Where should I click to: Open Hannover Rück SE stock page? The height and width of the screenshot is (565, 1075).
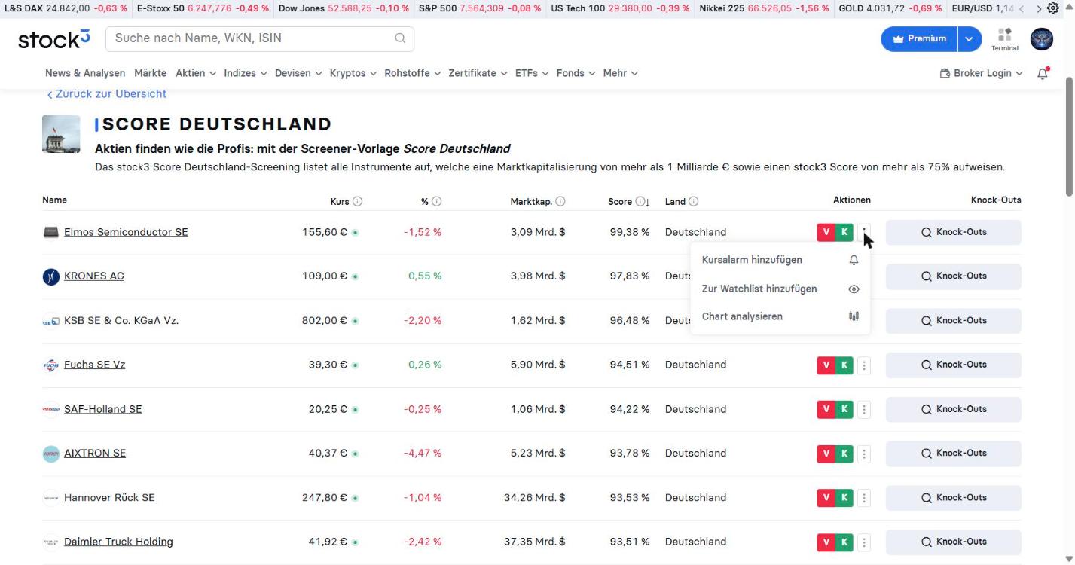(x=109, y=497)
